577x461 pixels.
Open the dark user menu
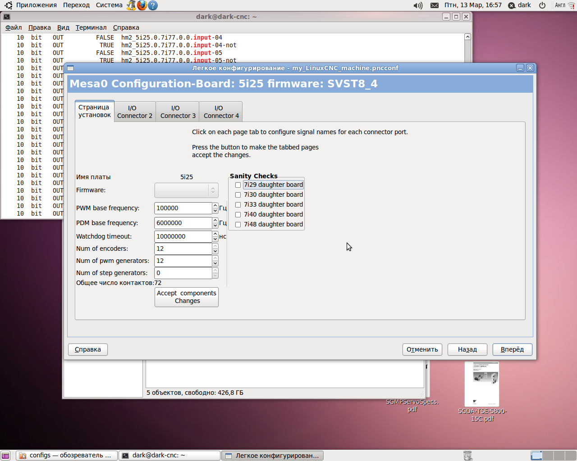pyautogui.click(x=520, y=5)
